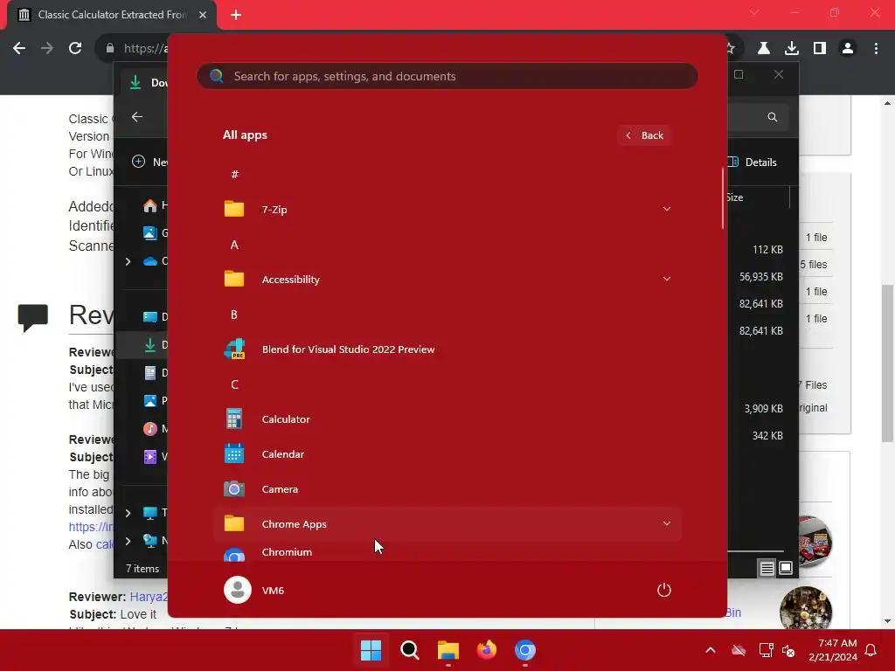This screenshot has height=671, width=895.
Task: Open the Accessibility folder entry
Action: pos(447,280)
